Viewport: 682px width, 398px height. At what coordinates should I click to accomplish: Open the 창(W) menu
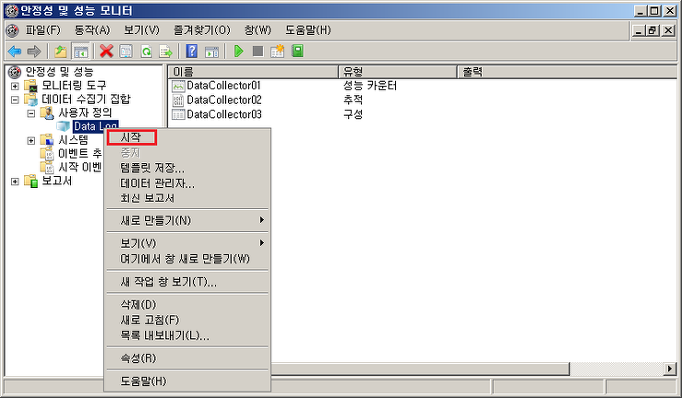[x=257, y=30]
